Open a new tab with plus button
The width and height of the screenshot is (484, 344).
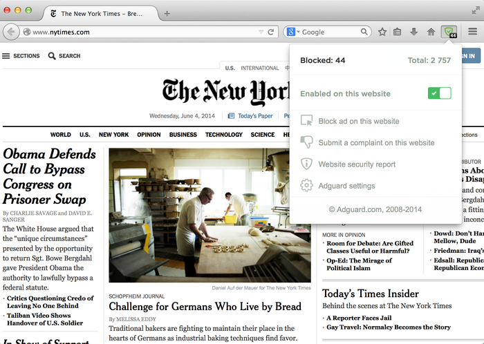167,14
